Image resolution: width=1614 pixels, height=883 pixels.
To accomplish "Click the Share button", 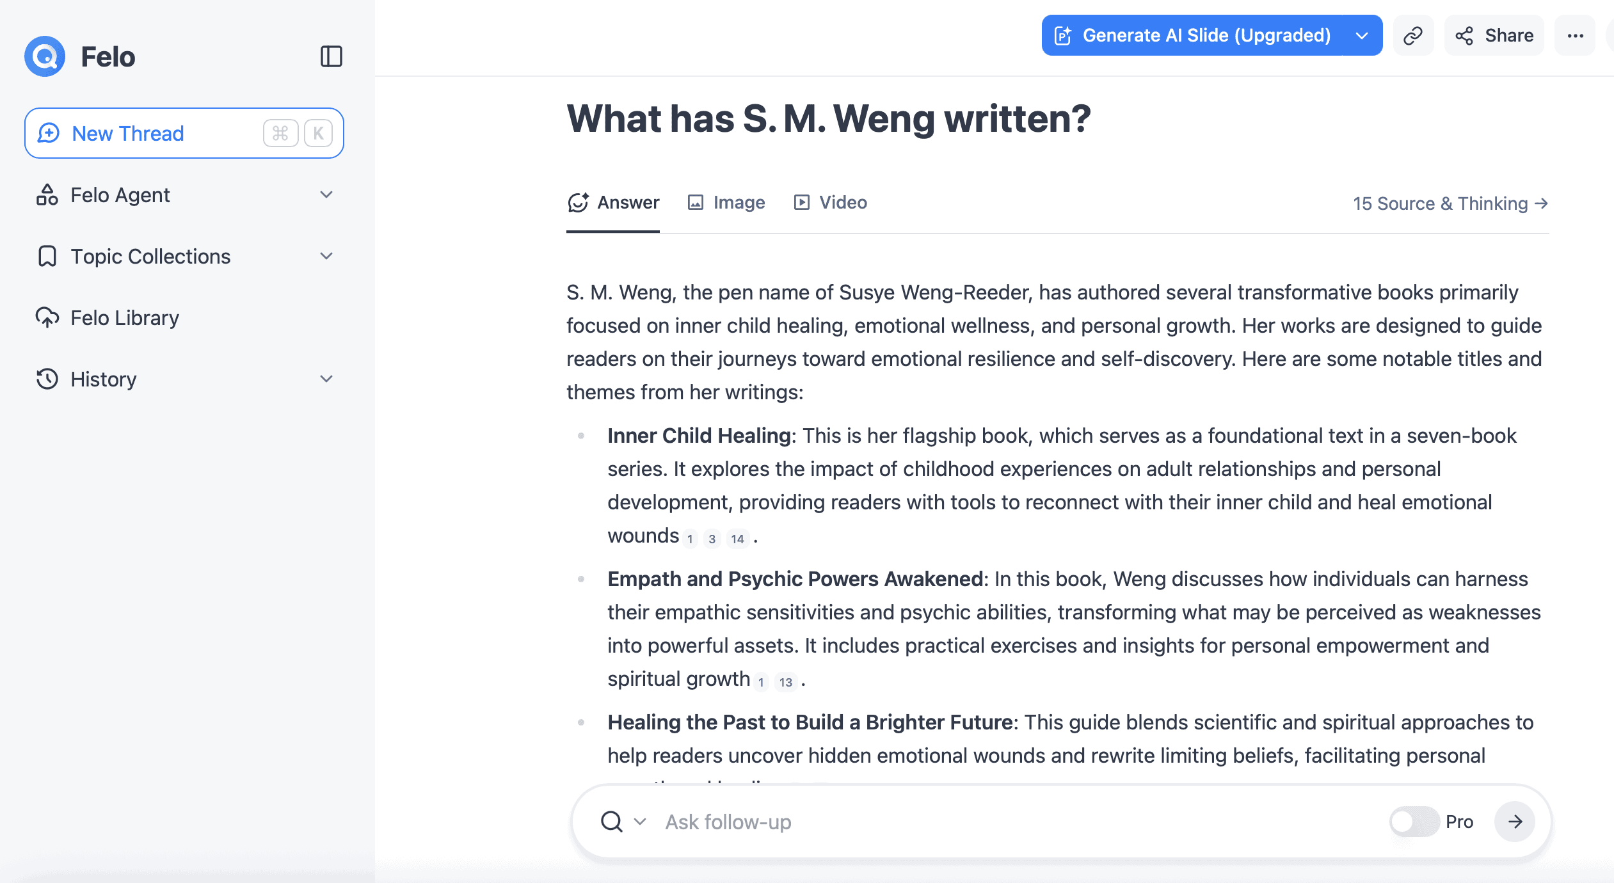I will click(x=1494, y=35).
